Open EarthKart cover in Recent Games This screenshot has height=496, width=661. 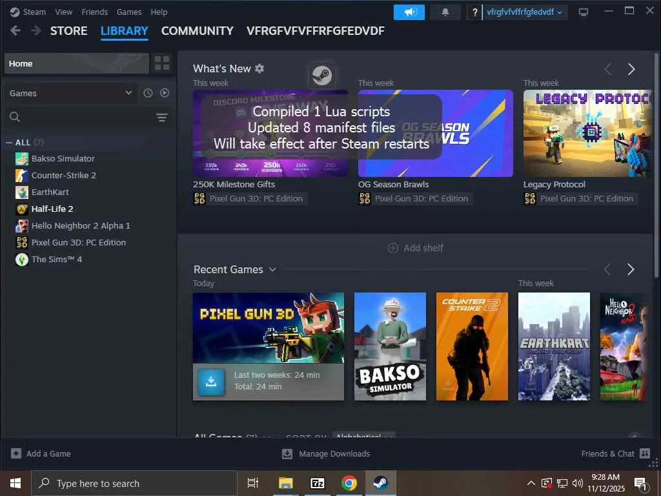tap(554, 346)
